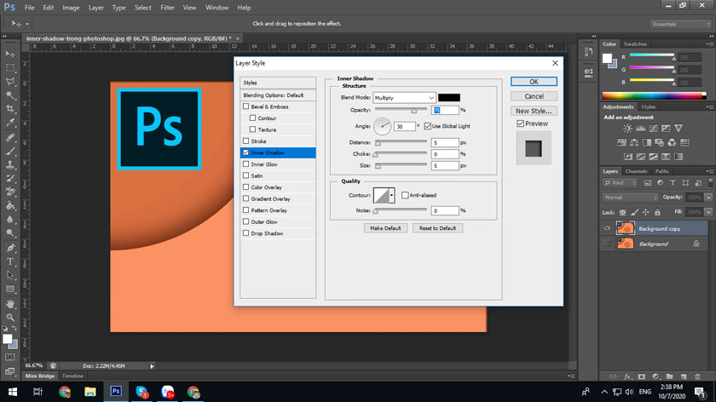Enable the Drop Shadow checkbox
Screen dimensions: 716x402
coord(246,233)
